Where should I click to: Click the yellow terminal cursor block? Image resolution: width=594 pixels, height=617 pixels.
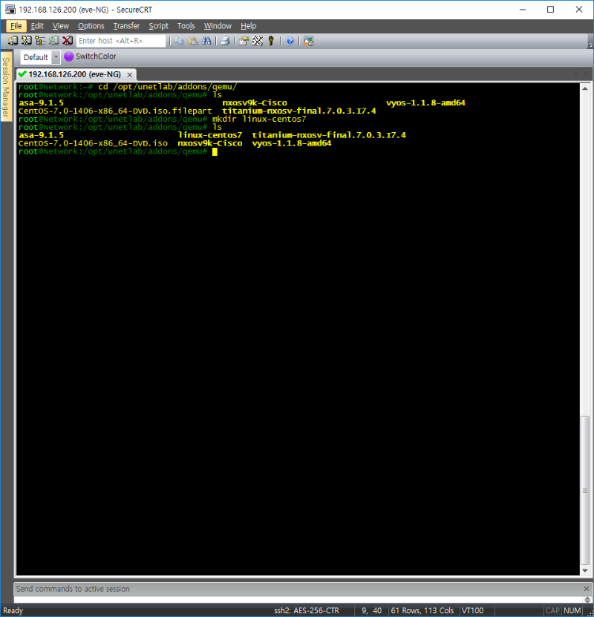215,151
